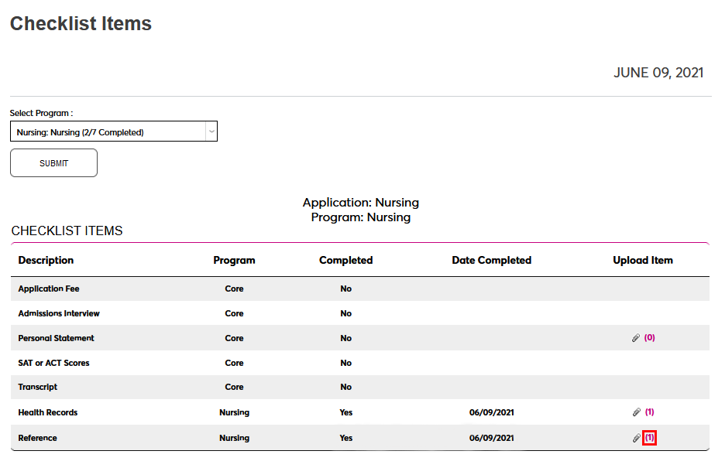Click the Upload Item column header
This screenshot has width=725, height=468.
pos(643,261)
